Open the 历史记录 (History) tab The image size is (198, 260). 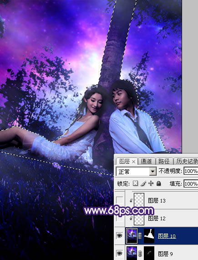coord(186,161)
